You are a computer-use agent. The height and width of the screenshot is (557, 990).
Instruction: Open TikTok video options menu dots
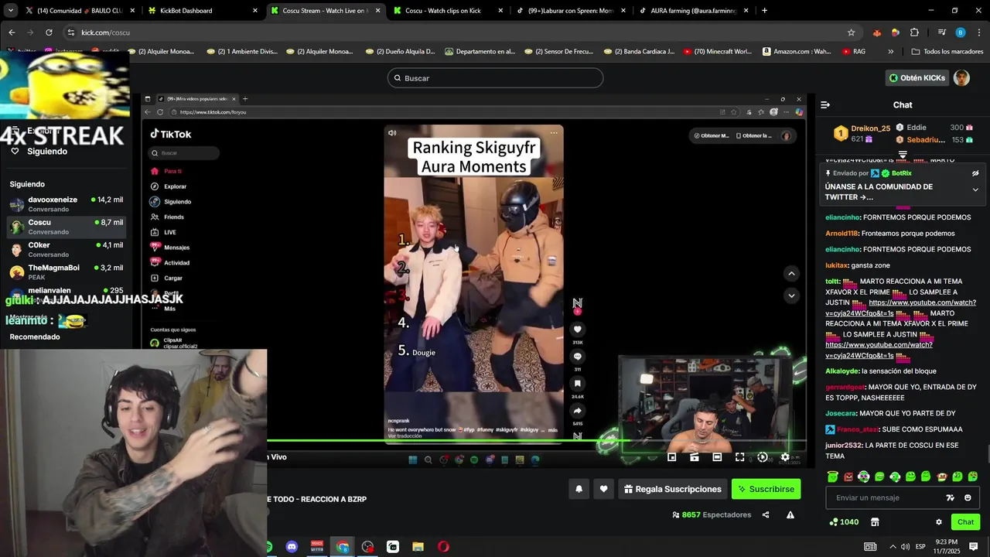coord(554,133)
